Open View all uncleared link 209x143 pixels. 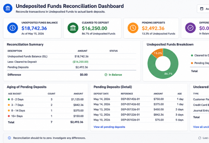click(201, 127)
